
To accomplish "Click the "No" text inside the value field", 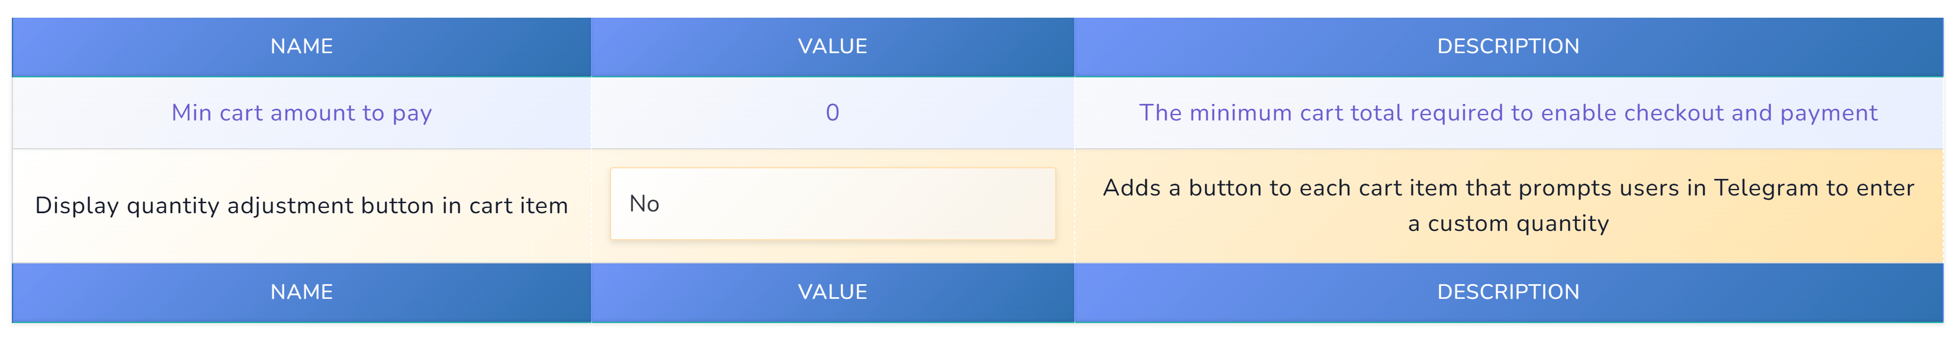I will pos(644,204).
